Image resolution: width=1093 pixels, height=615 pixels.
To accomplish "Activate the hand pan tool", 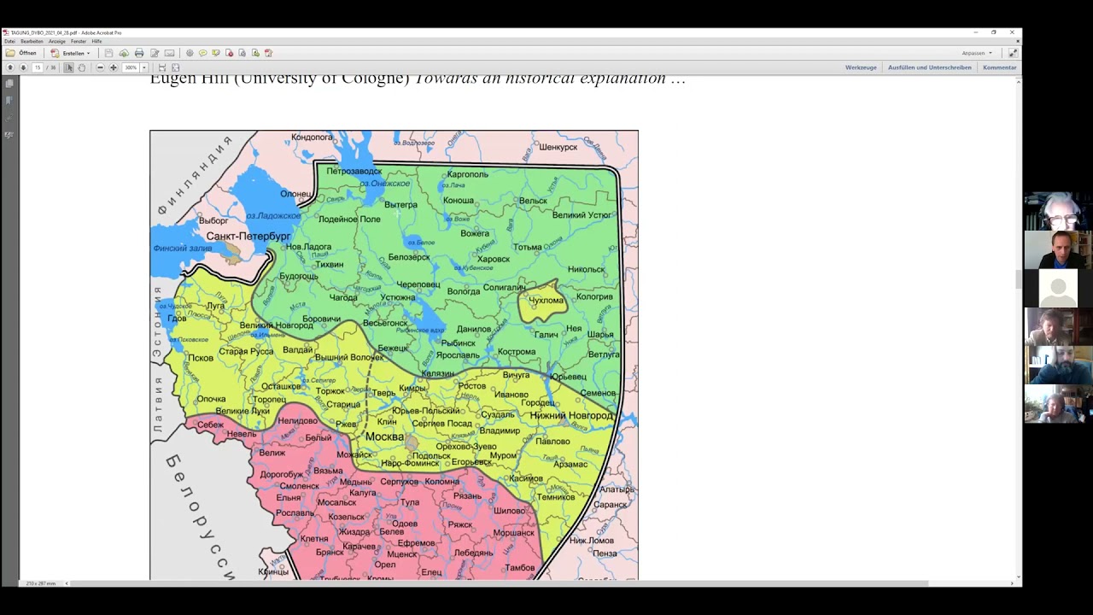I will (x=82, y=67).
